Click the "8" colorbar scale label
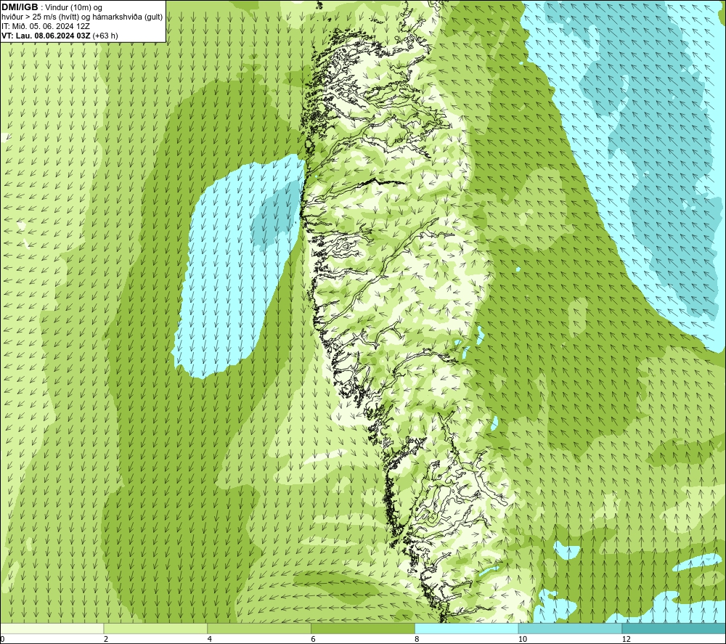Screen dimensions: 726x644 [417, 639]
